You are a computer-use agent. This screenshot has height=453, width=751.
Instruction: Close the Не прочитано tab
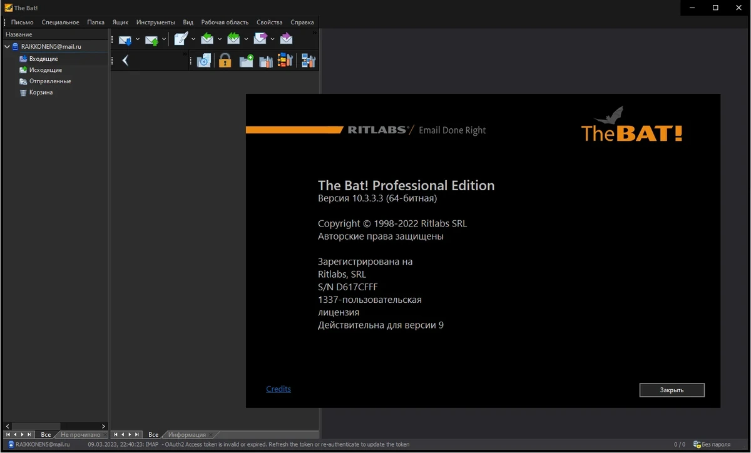105,434
